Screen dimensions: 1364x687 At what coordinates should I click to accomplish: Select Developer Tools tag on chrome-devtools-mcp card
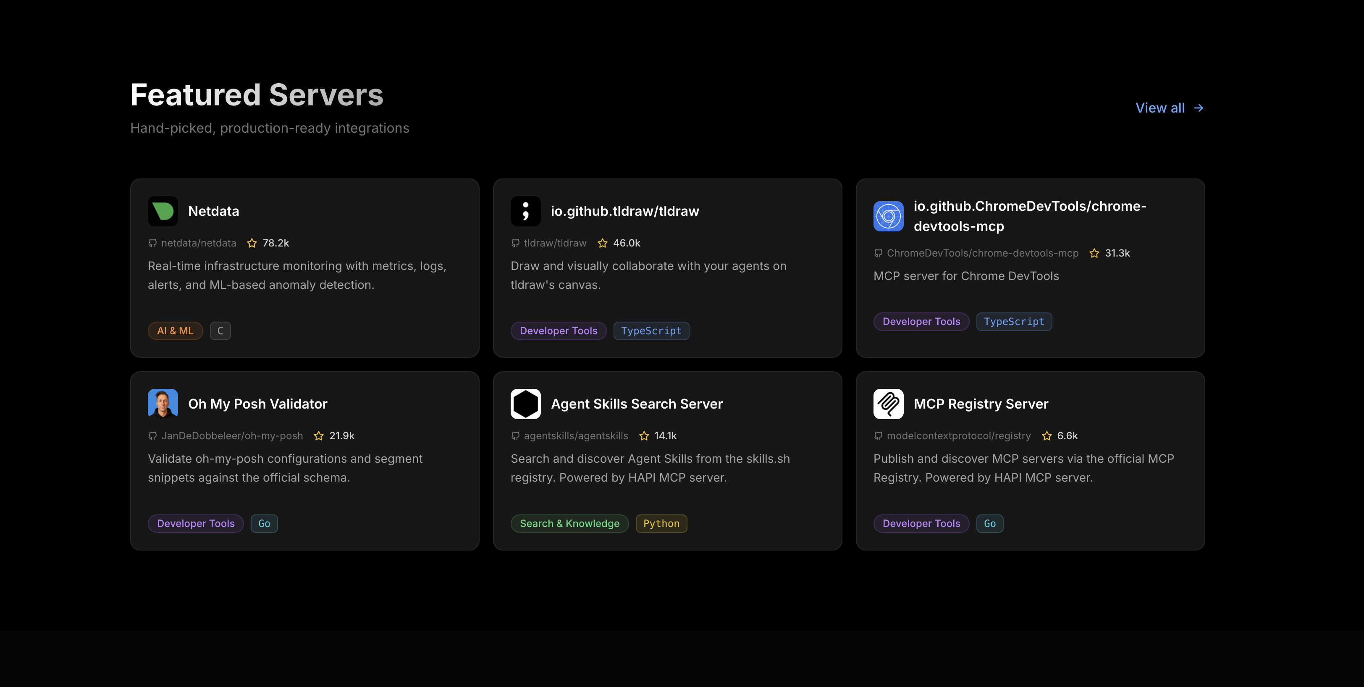point(921,321)
